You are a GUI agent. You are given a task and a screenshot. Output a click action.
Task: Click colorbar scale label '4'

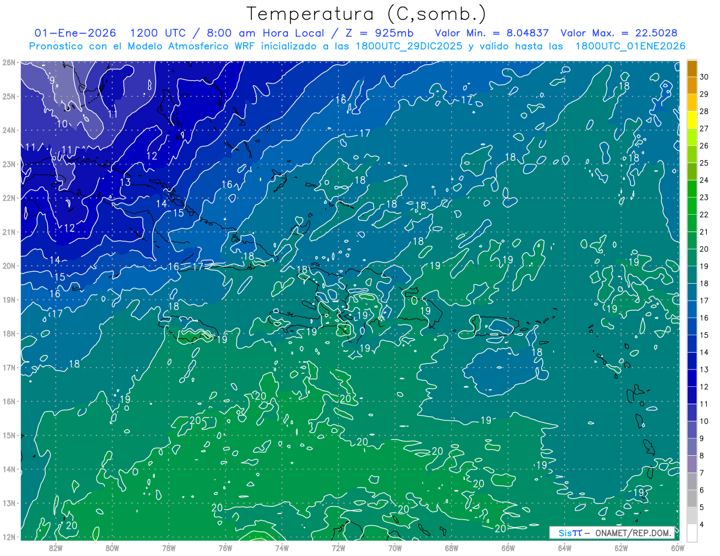702,525
